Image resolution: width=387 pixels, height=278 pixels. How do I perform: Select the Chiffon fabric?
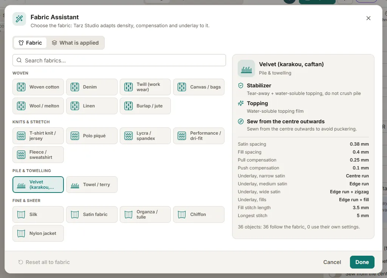tap(199, 214)
